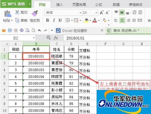This screenshot has height=114, width=151.
Task: Copy selection with 复制 button
Action: (x=21, y=21)
